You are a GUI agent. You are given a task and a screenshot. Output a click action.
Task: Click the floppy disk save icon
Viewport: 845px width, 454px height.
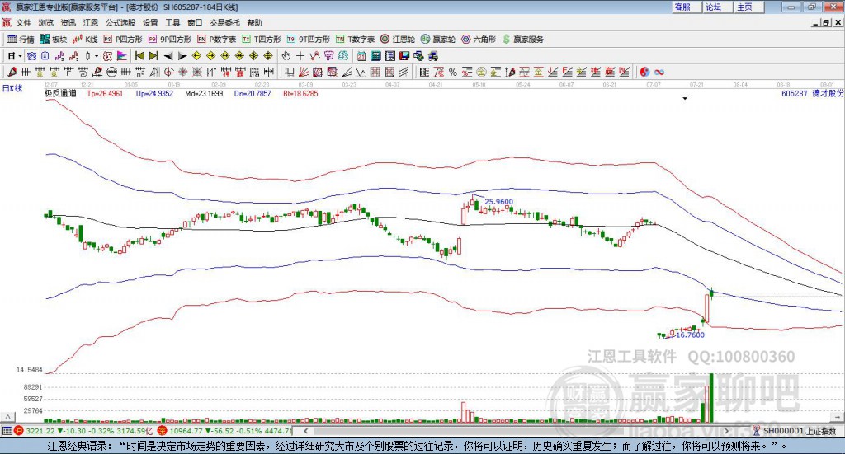[404, 56]
